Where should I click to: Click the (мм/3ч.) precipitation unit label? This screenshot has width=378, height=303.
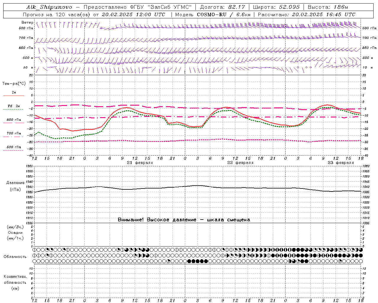coord(15,227)
